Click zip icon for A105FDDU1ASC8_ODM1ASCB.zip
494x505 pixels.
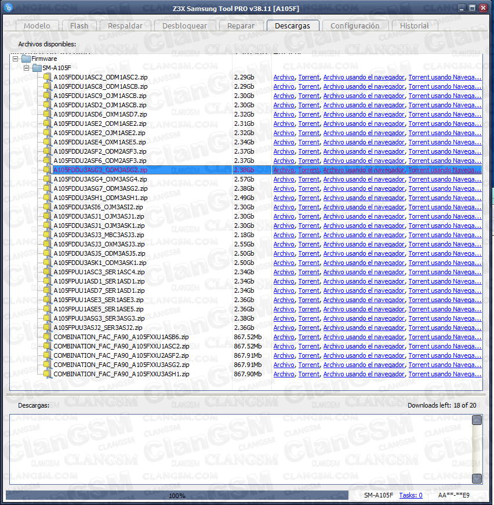pos(48,86)
